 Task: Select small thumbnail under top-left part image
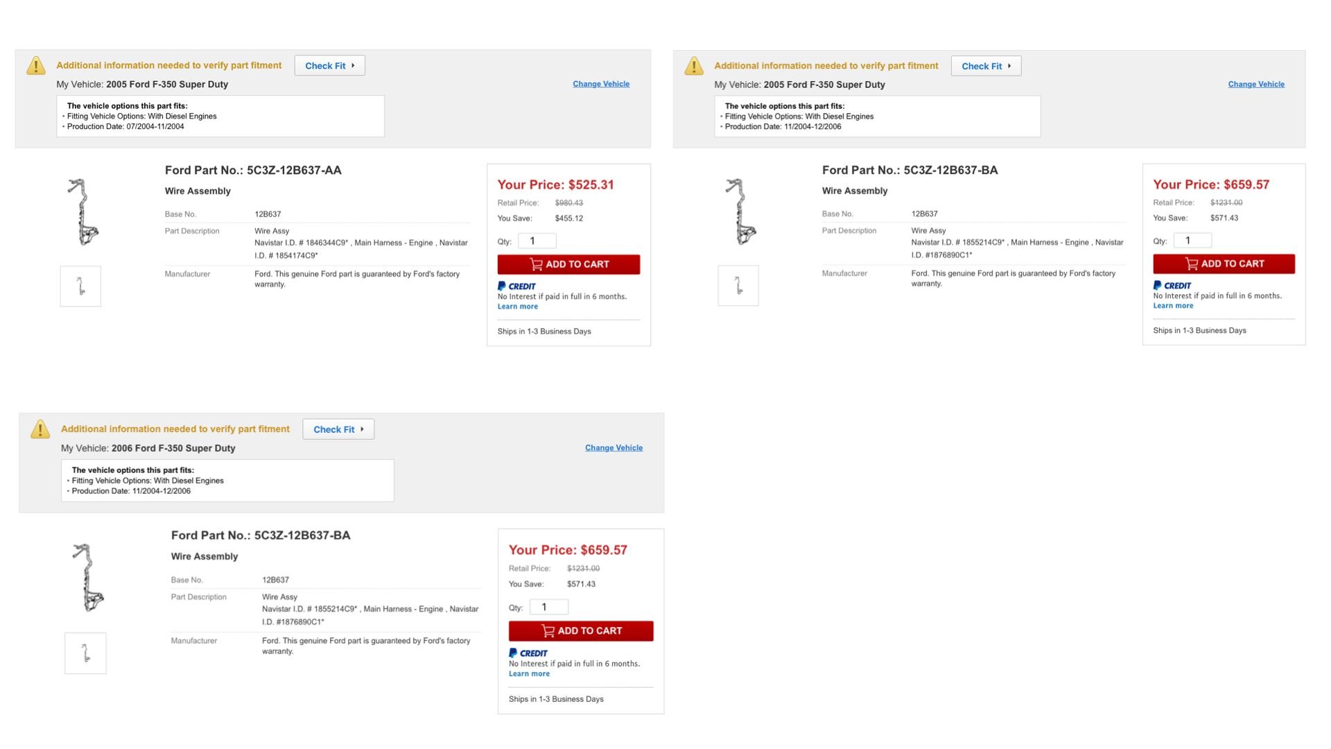pyautogui.click(x=80, y=286)
